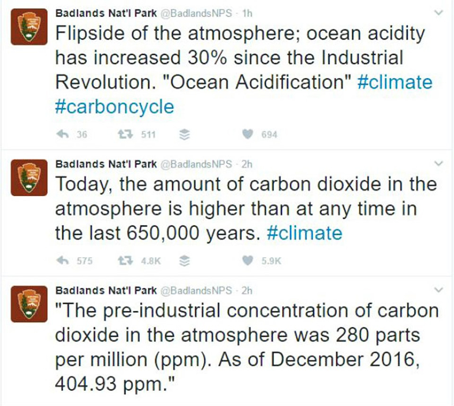Image resolution: width=454 pixels, height=406 pixels.
Task: Open @BadlandsNPS handle on the first tweet
Action: 196,14
